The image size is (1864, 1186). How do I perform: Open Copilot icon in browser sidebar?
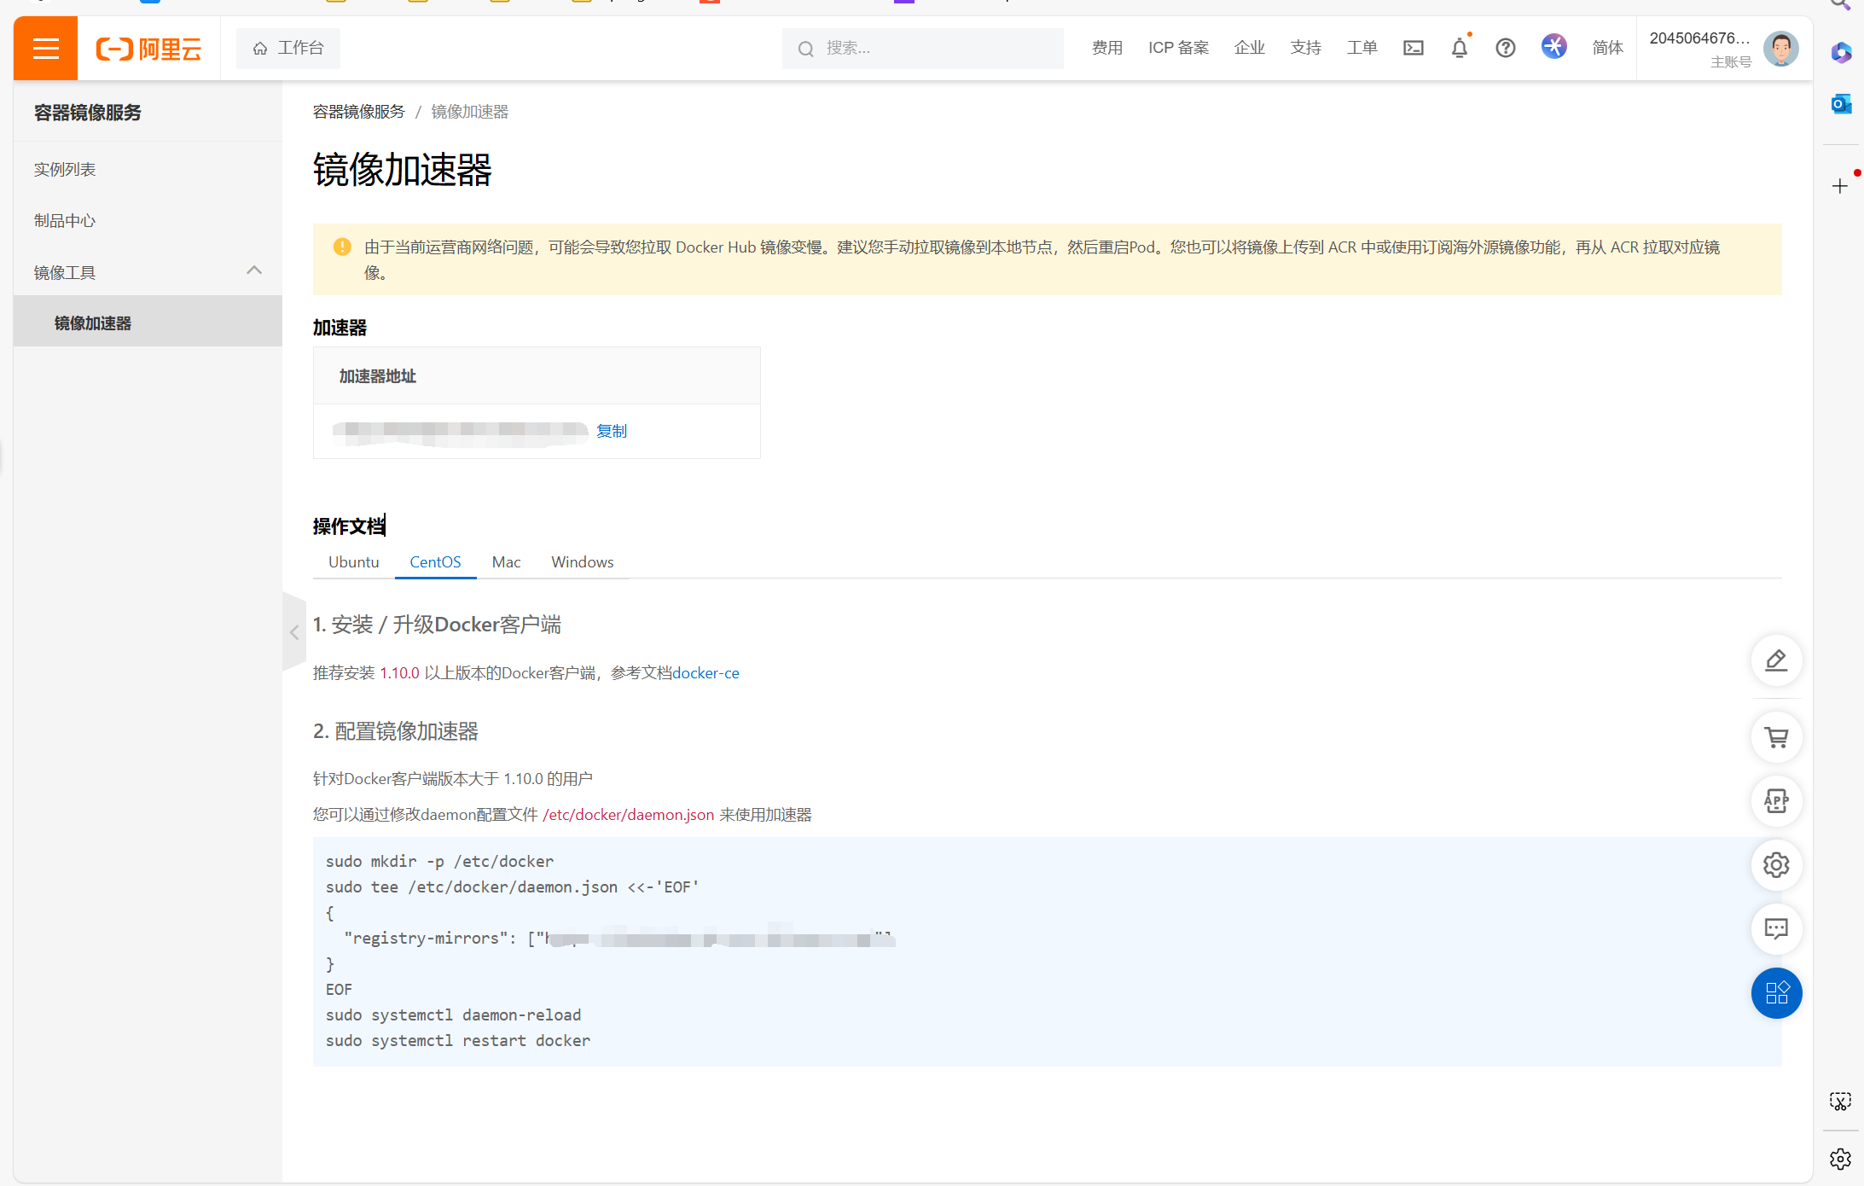pos(1841,53)
